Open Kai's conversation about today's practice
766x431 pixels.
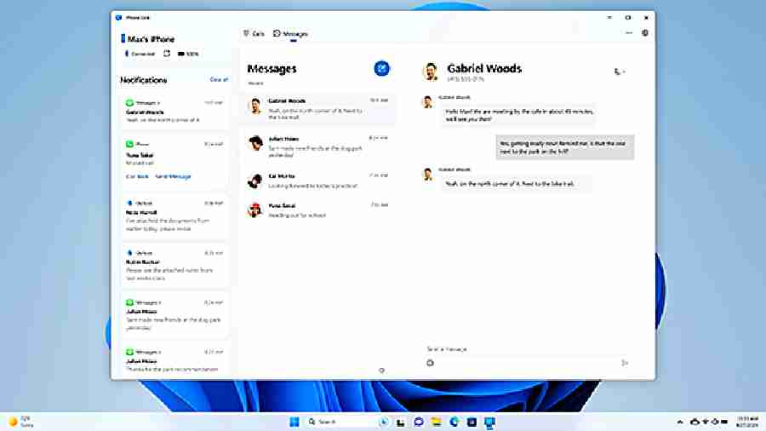(318, 181)
